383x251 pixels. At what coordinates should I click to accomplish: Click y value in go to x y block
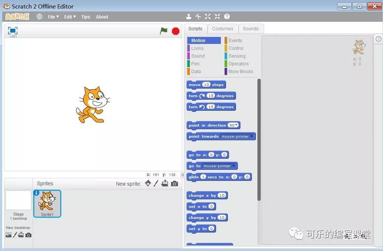[x=224, y=155]
